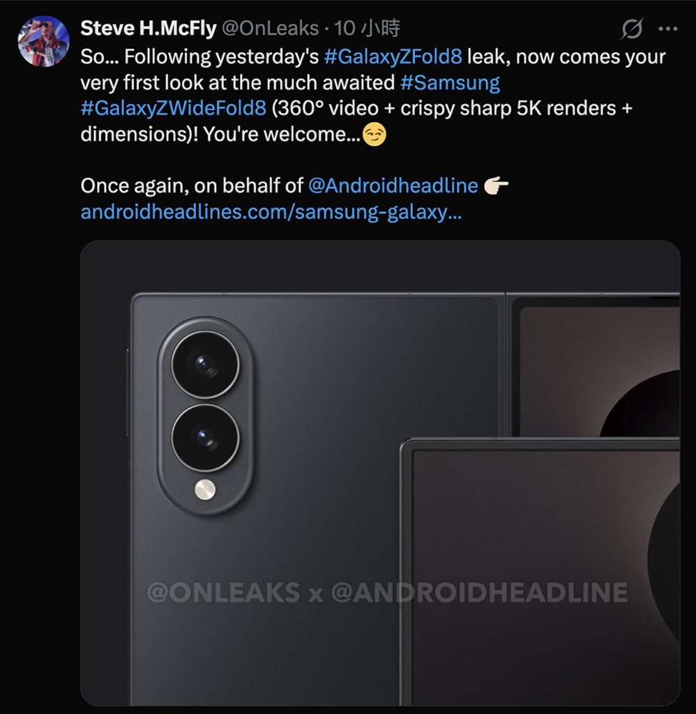The image size is (696, 714).
Task: Open the #Samsung hashtag
Action: click(450, 82)
